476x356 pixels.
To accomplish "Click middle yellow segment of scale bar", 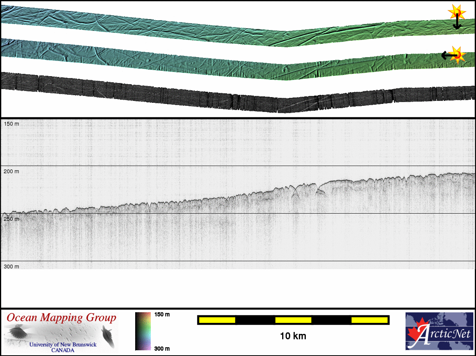I will pyautogui.click(x=293, y=320).
